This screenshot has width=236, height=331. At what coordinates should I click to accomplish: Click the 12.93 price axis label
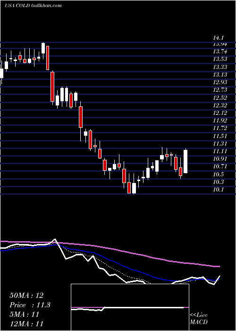pyautogui.click(x=220, y=82)
